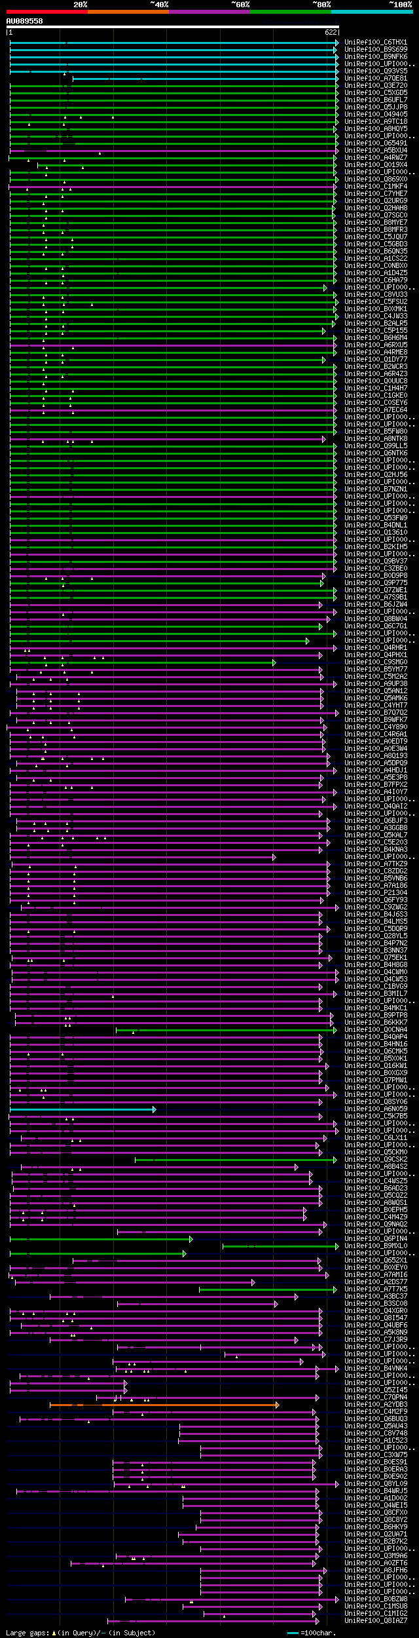Viewport: 419px width, 1638px height.
Task: Select the UniRef100_C9ZWG2 label
Action: pos(376,907)
